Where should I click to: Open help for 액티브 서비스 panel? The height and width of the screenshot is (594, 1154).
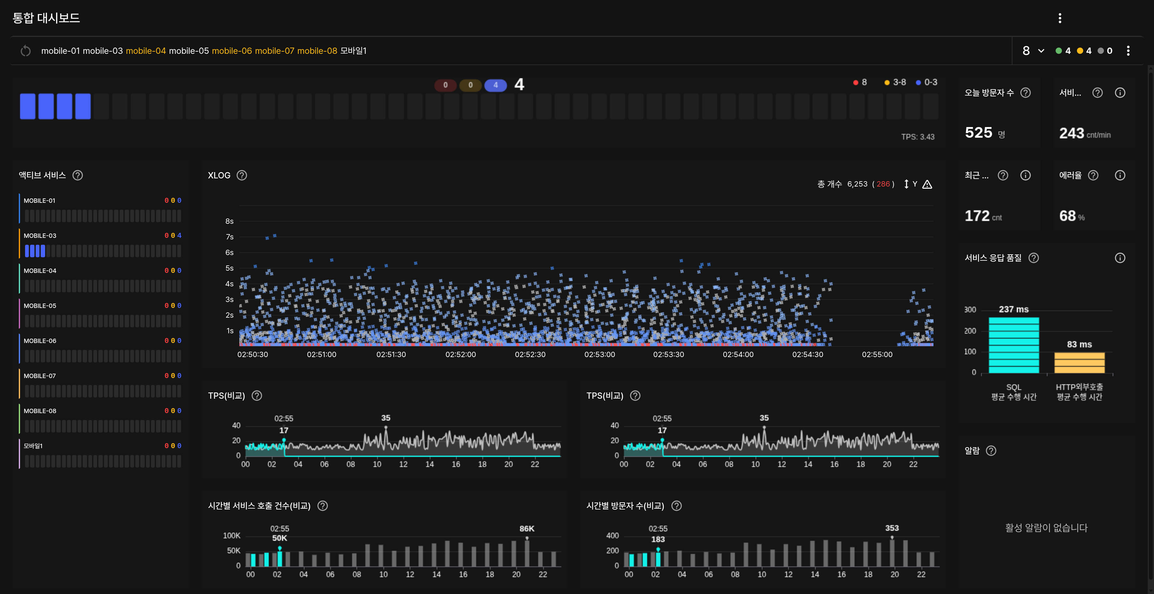pos(77,176)
